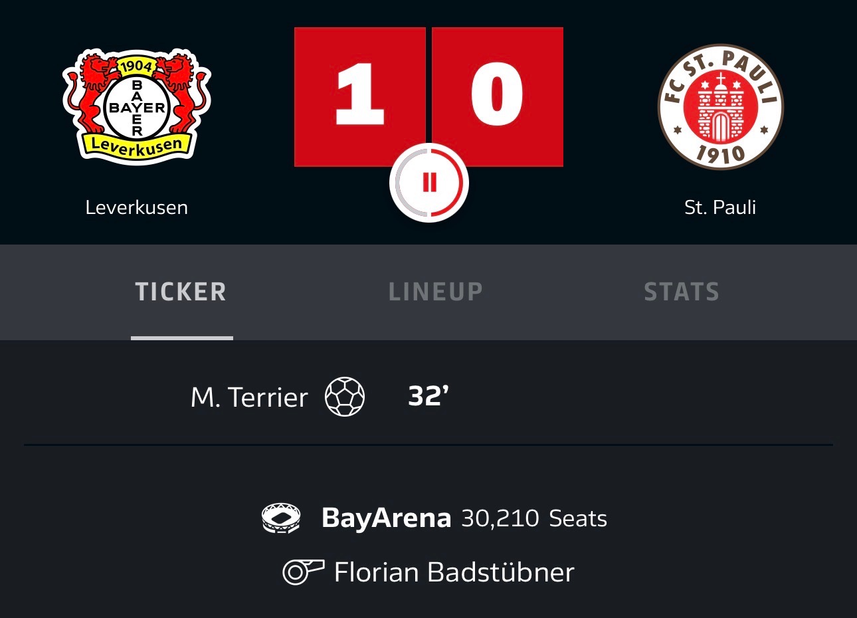Open the Ticker tab
The image size is (857, 618).
point(181,292)
